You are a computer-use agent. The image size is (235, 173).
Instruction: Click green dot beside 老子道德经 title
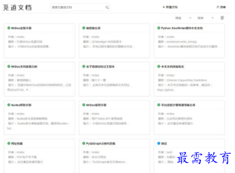point(84,66)
